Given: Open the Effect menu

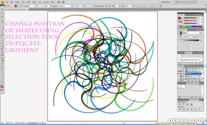Looking at the screenshot, I should click(34, 2).
